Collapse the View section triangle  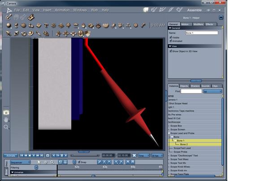[x=170, y=46]
